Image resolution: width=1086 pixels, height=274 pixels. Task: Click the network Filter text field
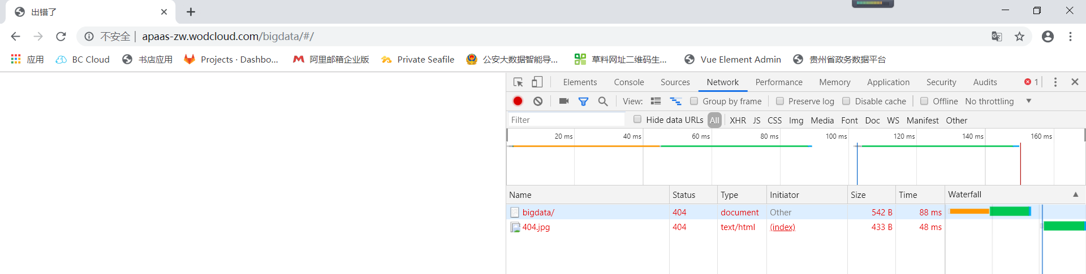pyautogui.click(x=566, y=120)
